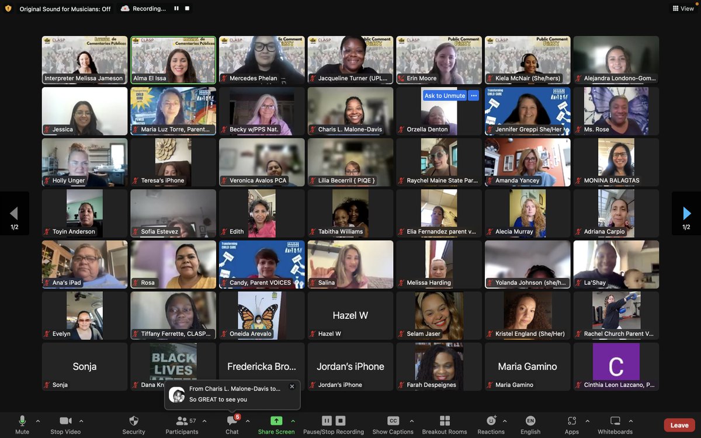Viewport: 701px width, 438px height.
Task: Open the Reactions icon
Action: [491, 420]
